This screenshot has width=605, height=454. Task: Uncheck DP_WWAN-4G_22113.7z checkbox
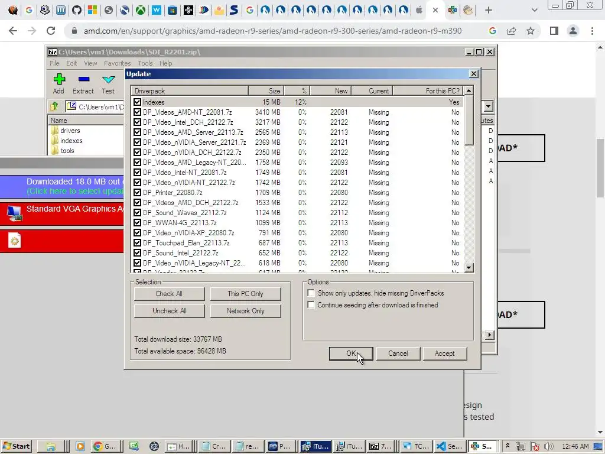pos(137,222)
